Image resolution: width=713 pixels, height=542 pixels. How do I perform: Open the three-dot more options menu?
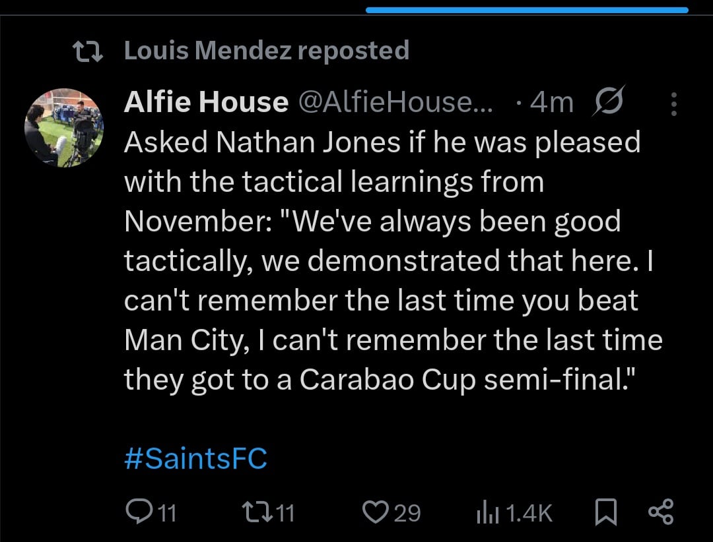tap(673, 104)
